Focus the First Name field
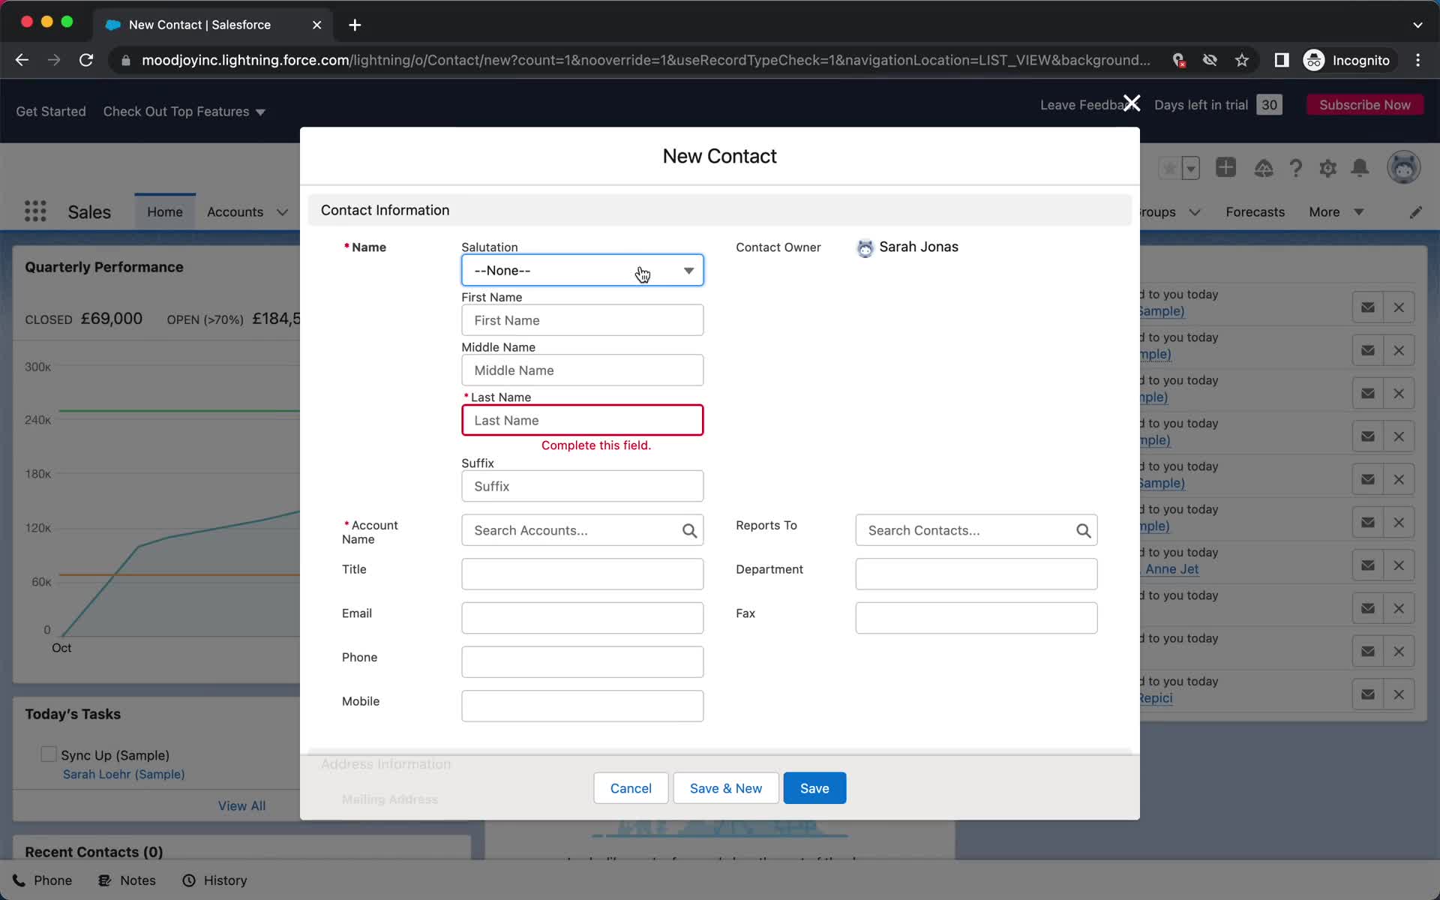This screenshot has width=1440, height=900. [x=582, y=320]
